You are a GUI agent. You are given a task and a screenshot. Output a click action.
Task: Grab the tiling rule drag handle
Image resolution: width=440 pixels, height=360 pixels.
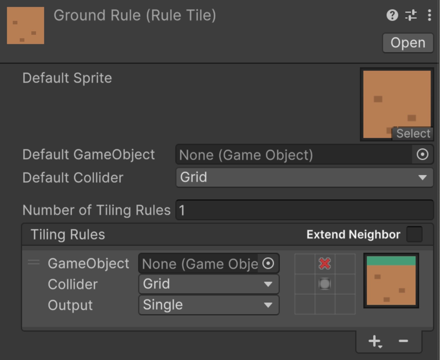coord(34,263)
